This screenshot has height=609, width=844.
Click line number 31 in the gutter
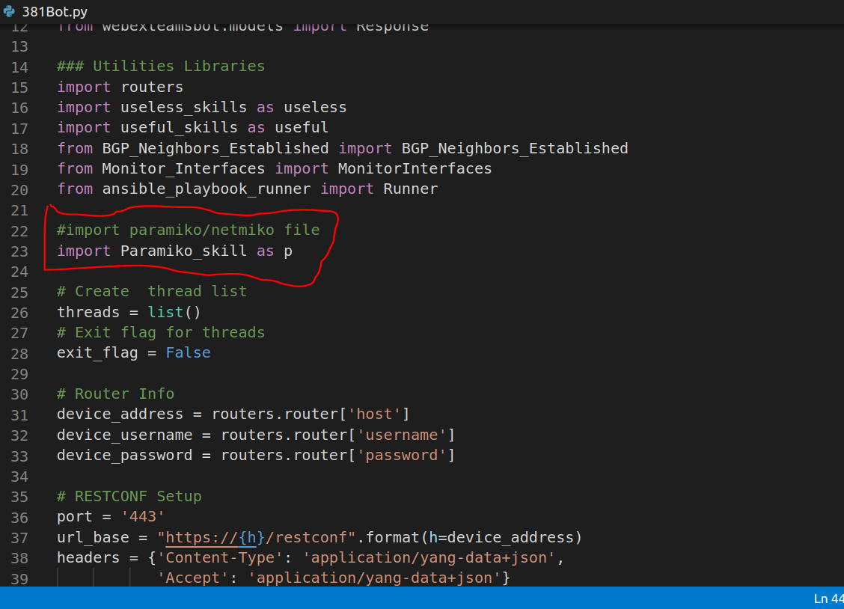pyautogui.click(x=19, y=415)
